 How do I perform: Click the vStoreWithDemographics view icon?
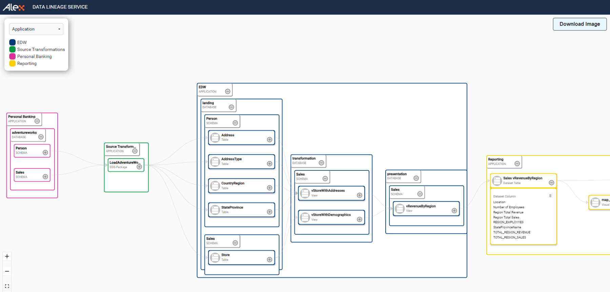[x=305, y=217]
